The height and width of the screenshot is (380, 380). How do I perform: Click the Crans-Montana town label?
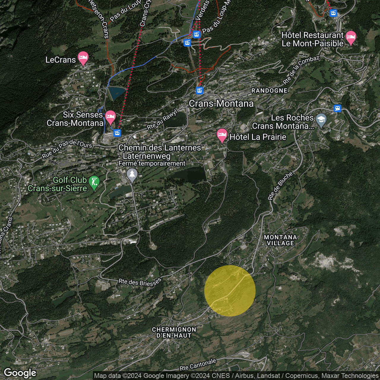(x=221, y=103)
